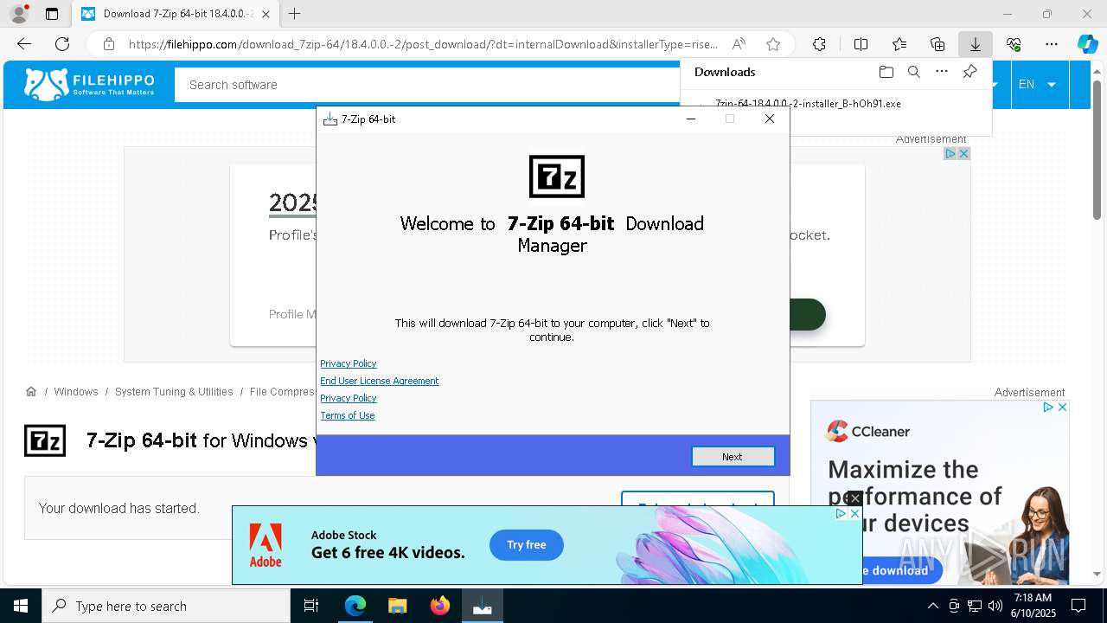Open File Explorer from the taskbar
Image resolution: width=1107 pixels, height=623 pixels.
pos(397,606)
